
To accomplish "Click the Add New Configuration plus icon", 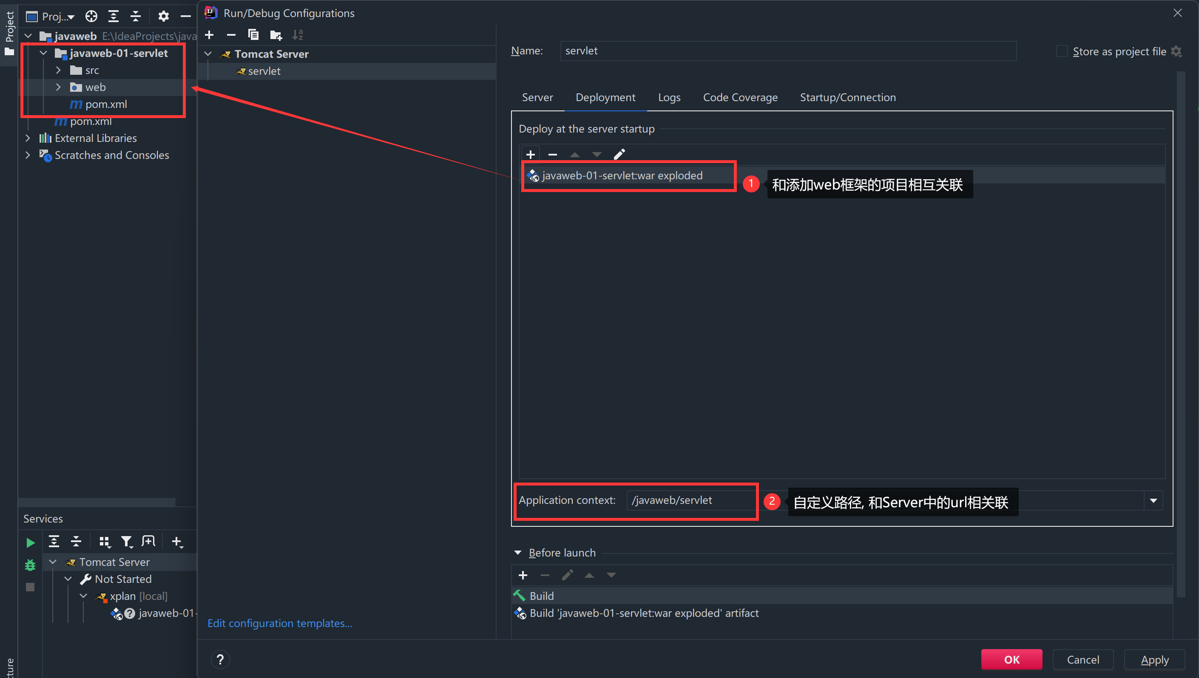I will (209, 35).
